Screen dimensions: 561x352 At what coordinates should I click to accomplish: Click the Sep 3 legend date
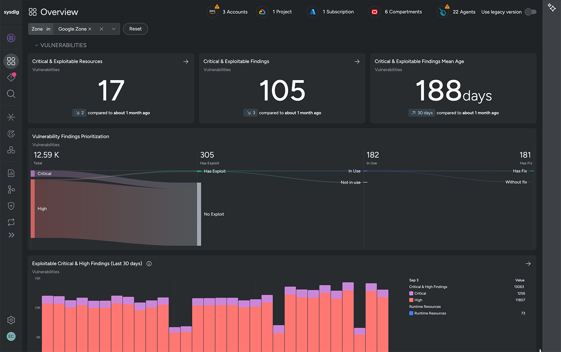(x=414, y=280)
